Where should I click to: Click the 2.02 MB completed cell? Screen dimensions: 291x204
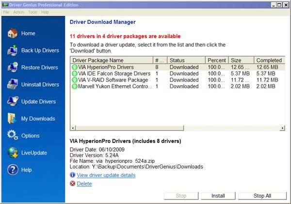(x=266, y=86)
